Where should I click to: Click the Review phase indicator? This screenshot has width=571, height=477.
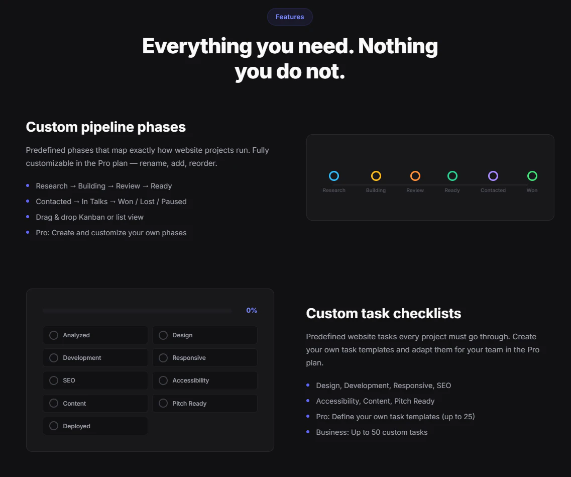pos(415,176)
